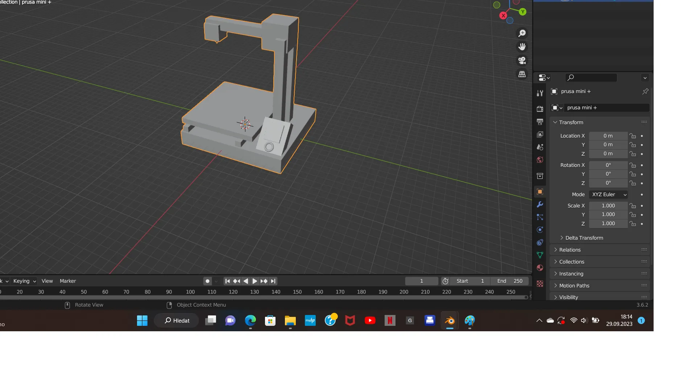Open the Material properties sphere icon
This screenshot has width=696, height=391.
[540, 268]
